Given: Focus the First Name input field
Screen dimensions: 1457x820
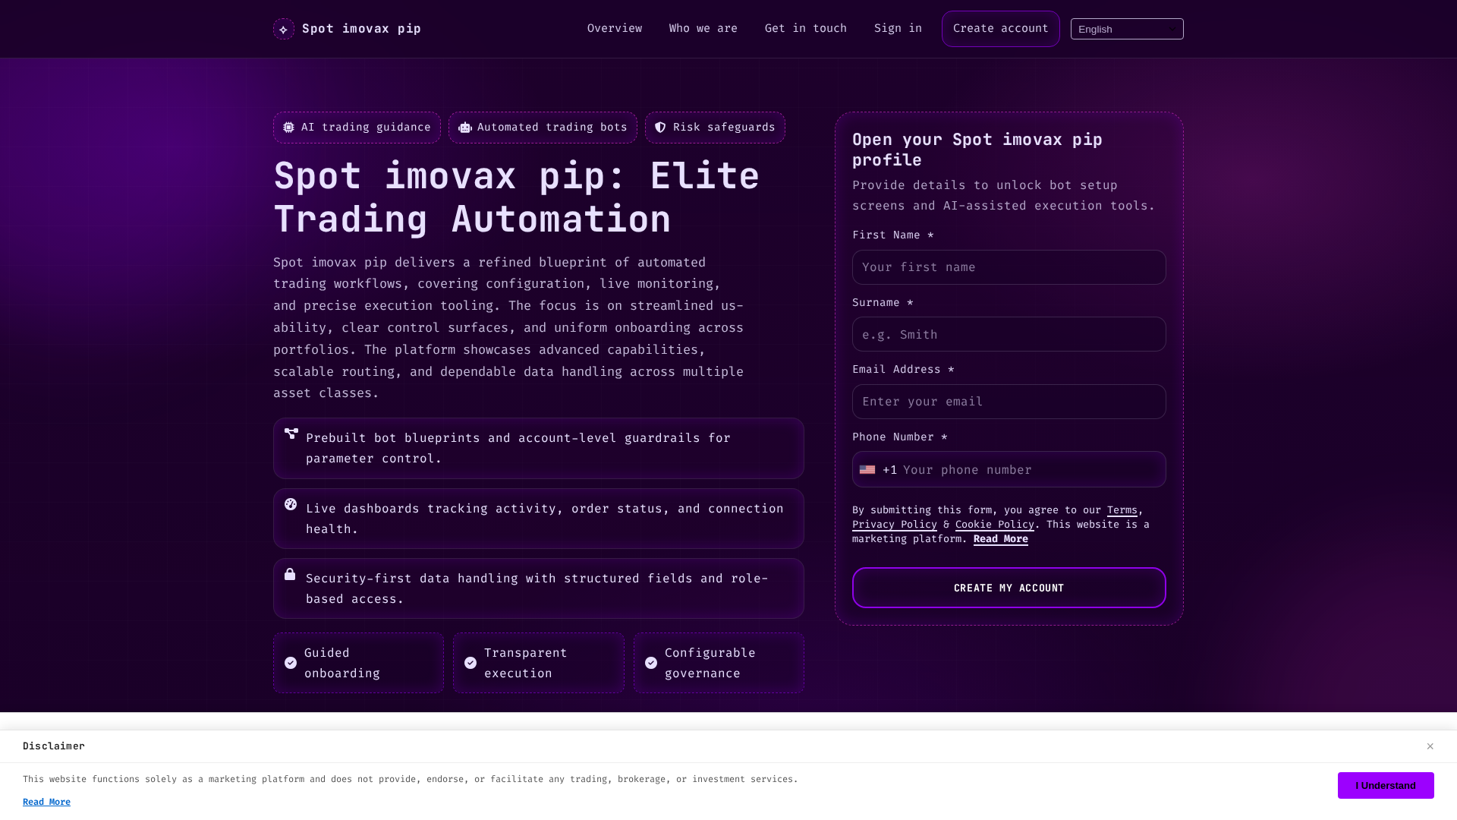Looking at the screenshot, I should [1009, 267].
